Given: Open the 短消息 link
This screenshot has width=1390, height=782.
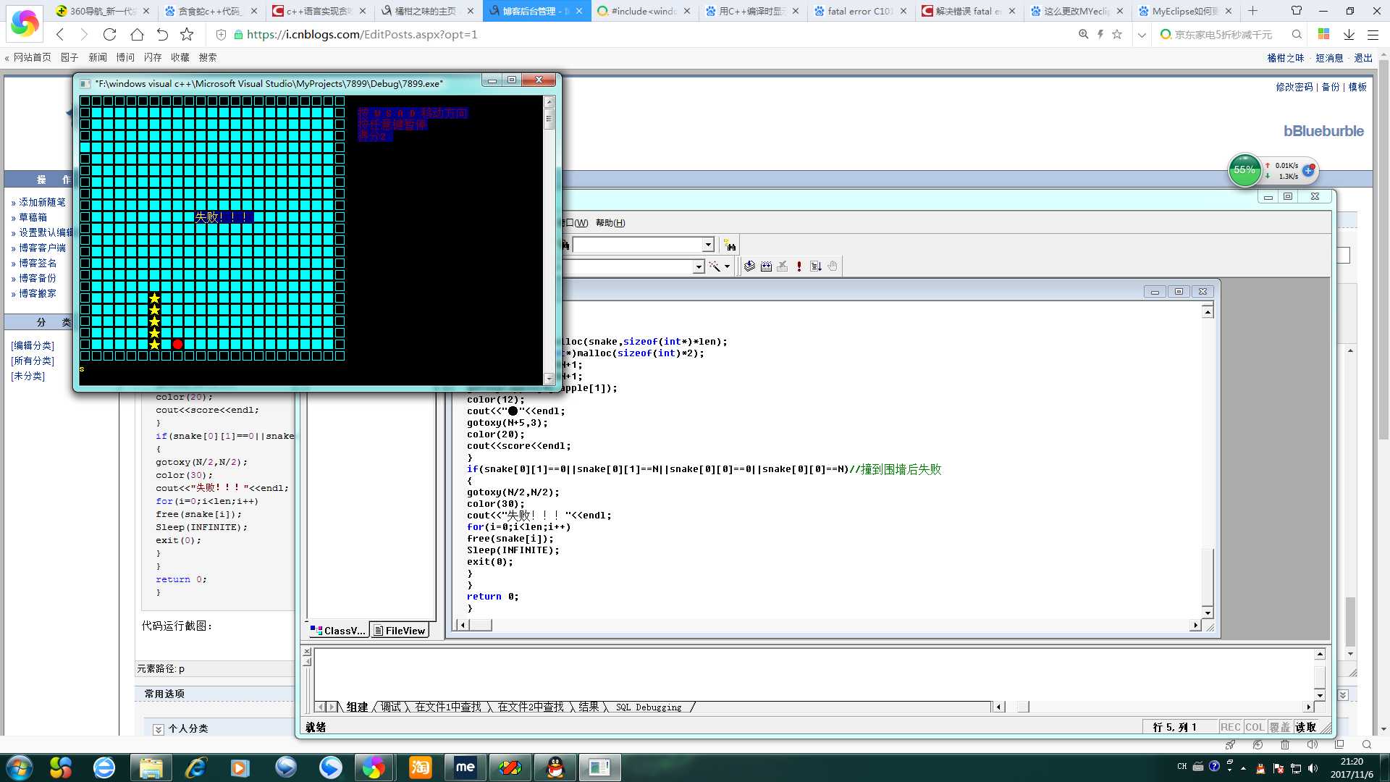Looking at the screenshot, I should pyautogui.click(x=1329, y=58).
